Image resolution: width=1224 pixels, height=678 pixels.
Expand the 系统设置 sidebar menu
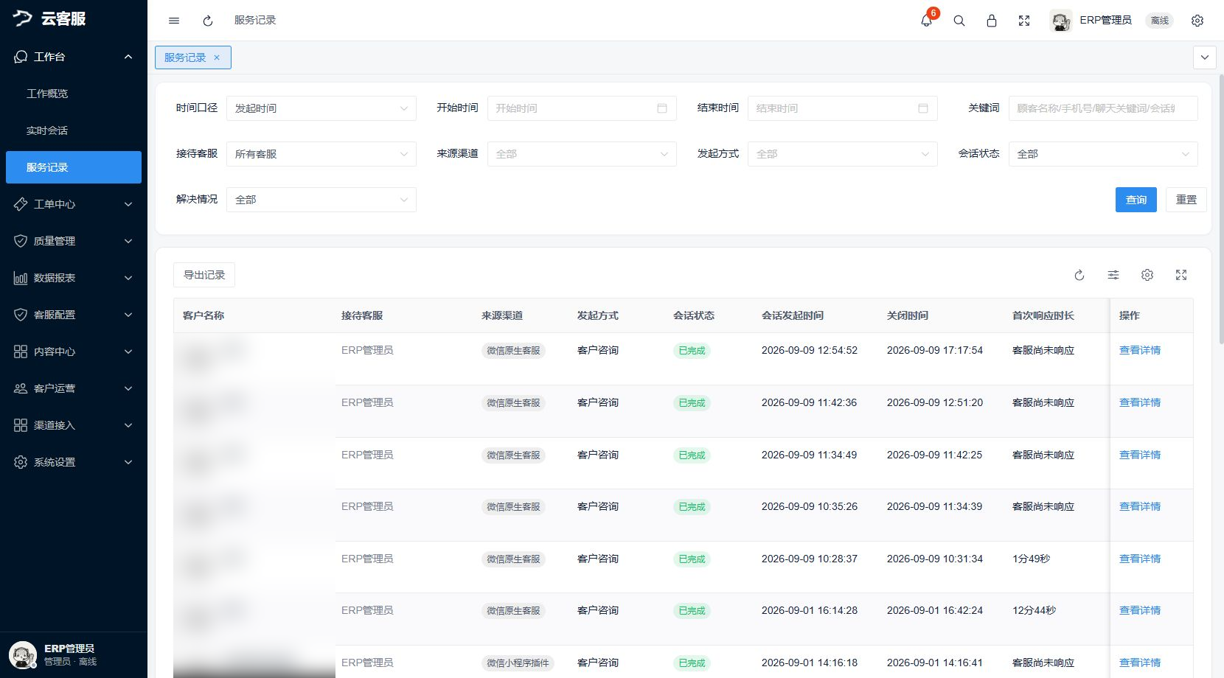(74, 462)
